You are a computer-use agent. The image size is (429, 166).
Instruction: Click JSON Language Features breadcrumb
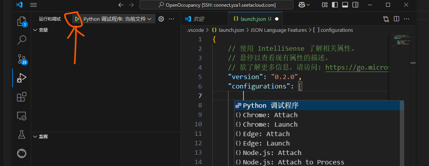pyautogui.click(x=279, y=30)
